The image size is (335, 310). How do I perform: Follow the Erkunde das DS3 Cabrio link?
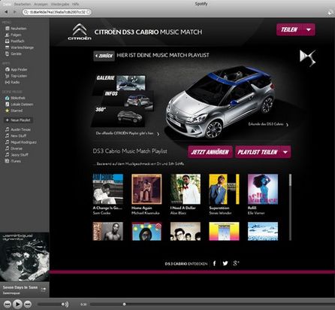268,124
